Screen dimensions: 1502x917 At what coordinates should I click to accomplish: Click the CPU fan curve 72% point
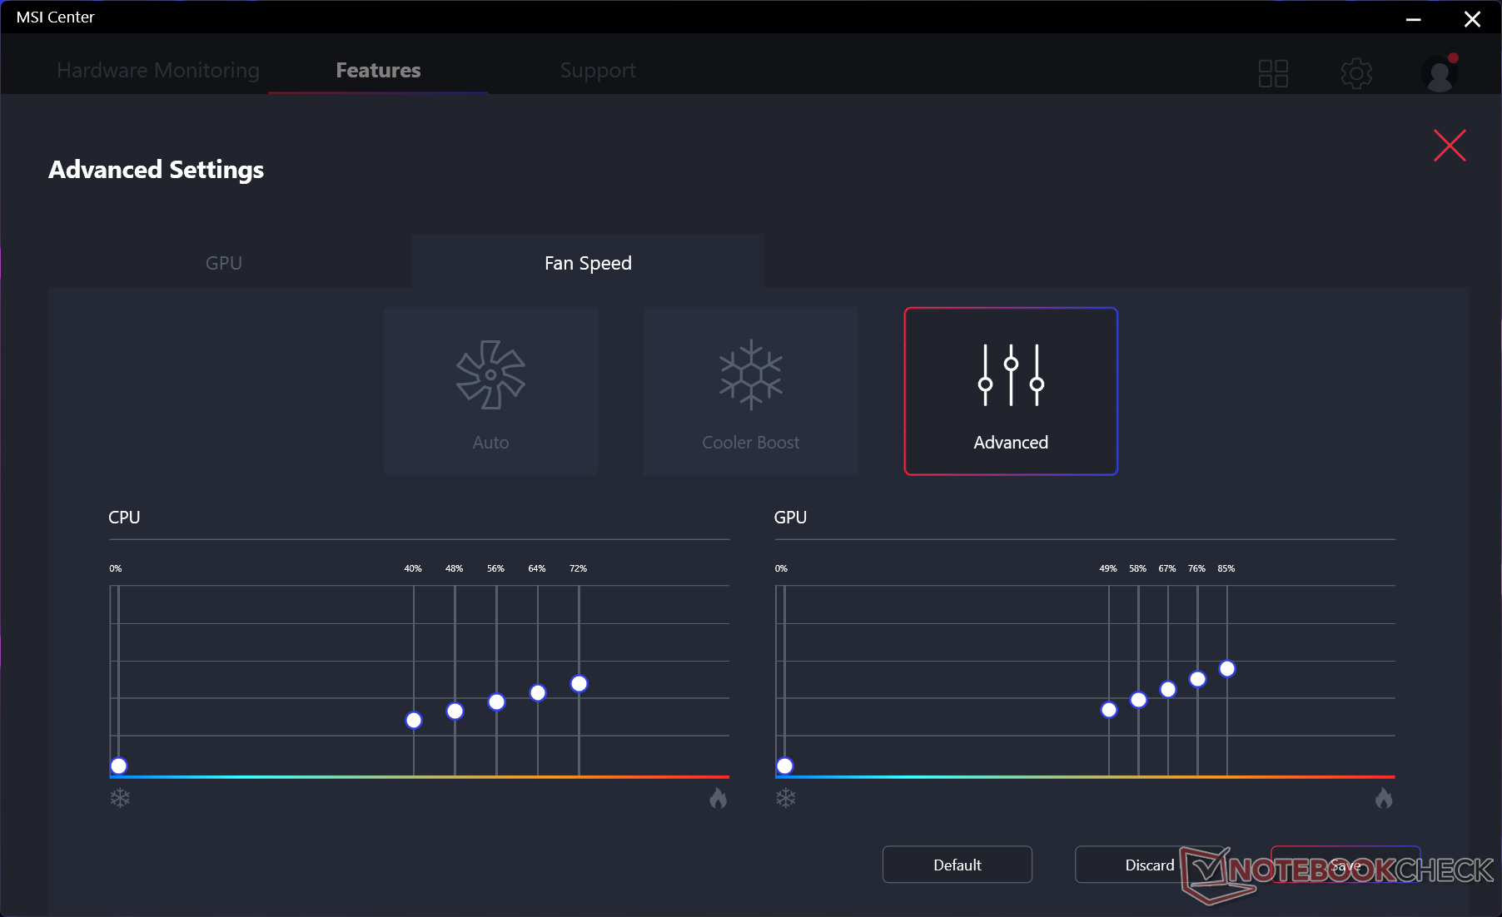point(579,684)
